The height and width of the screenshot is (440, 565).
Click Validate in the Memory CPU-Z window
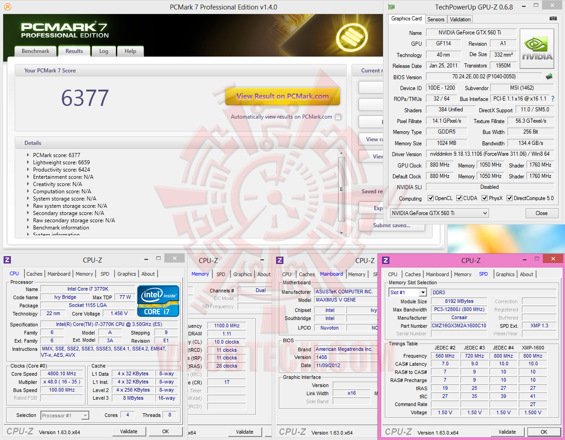tap(244, 432)
